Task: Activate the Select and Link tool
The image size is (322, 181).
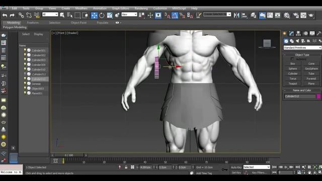Action: click(x=21, y=15)
